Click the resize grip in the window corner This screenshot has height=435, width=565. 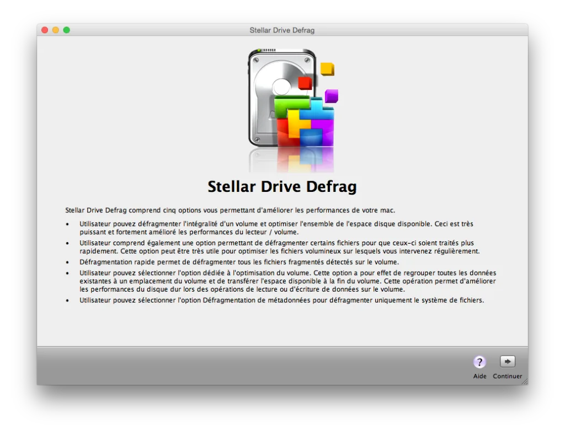(525, 382)
